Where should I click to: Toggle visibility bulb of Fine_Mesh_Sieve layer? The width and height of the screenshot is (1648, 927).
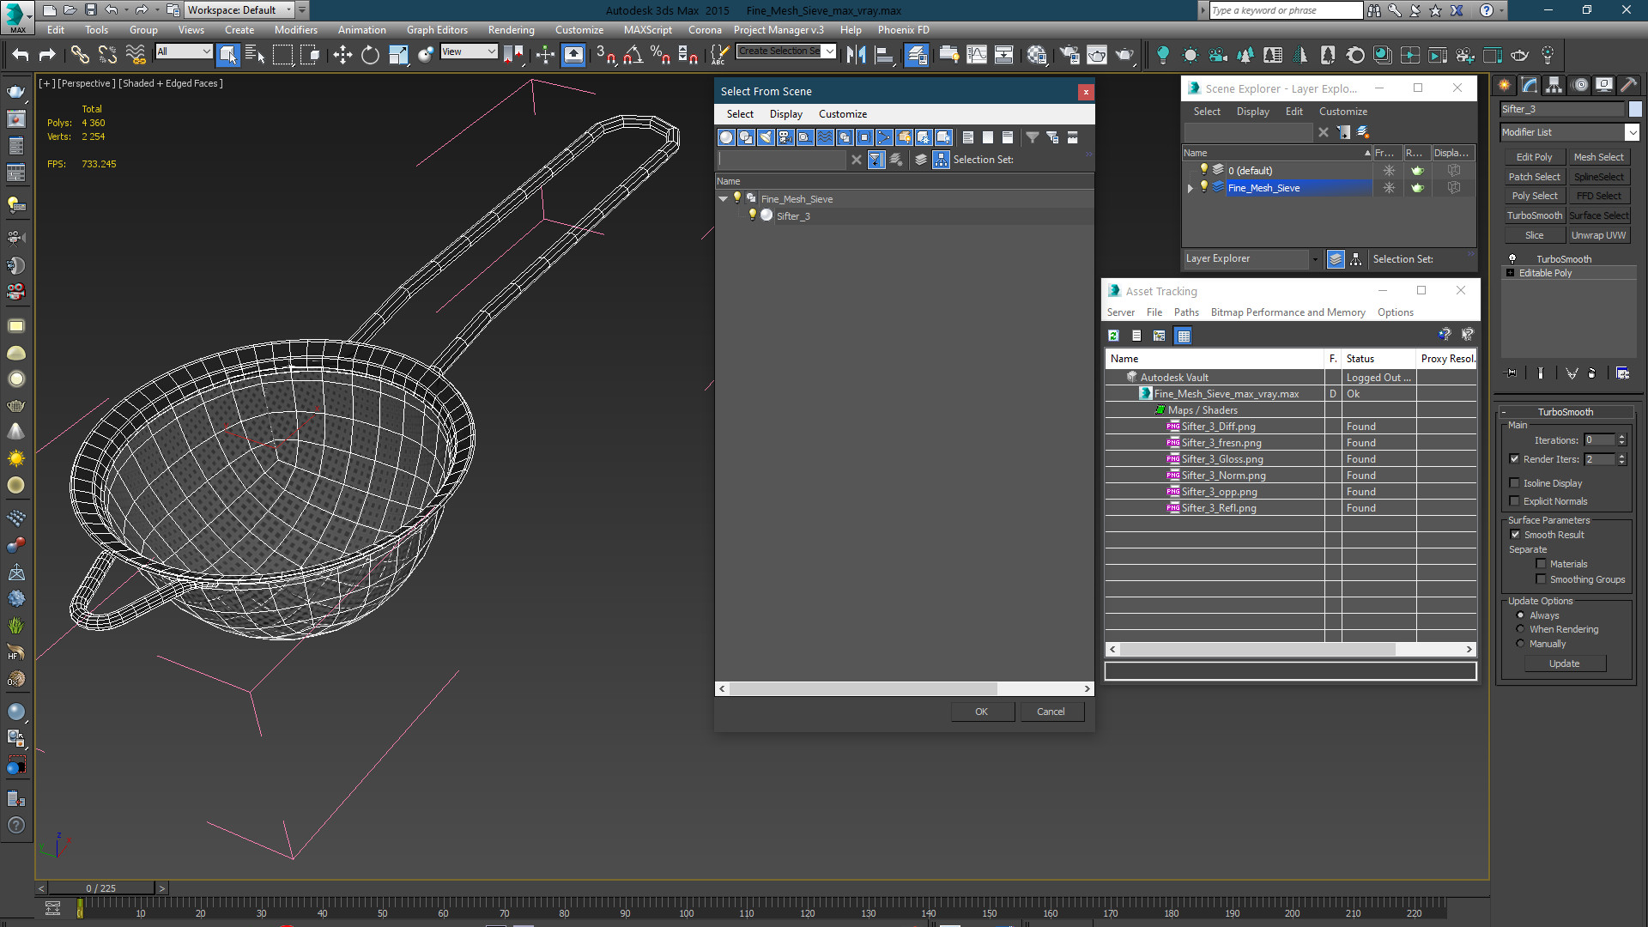(1204, 187)
